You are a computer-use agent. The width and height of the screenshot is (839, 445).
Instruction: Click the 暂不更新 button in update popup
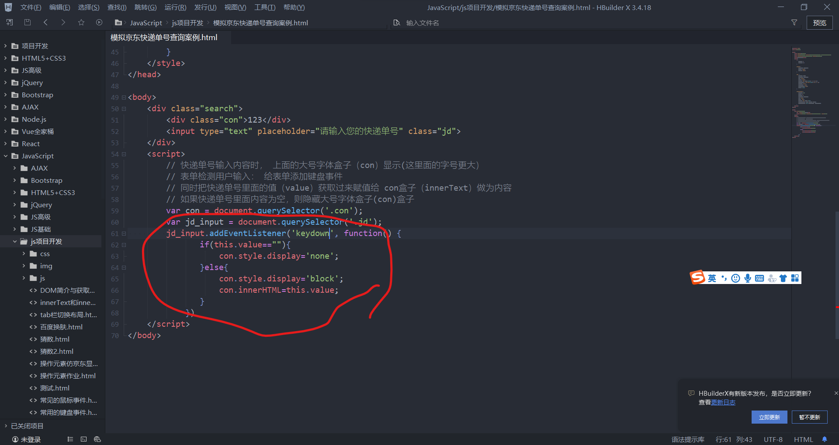809,417
